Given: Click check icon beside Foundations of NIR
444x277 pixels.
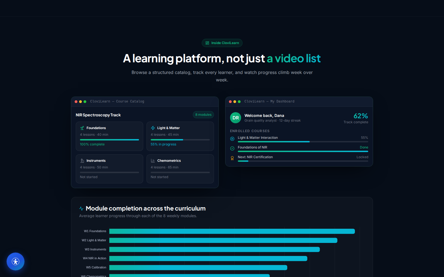Looking at the screenshot, I should tap(232, 148).
